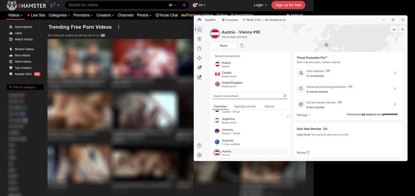415x196 pixels.
Task: Click Awards 2025 Hot entry in sidebar
Action: pyautogui.click(x=25, y=74)
